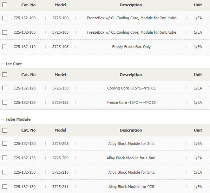Toggle select-all checkbox in Tube Module header
Viewport: 210px width, 193px height.
tap(5, 130)
